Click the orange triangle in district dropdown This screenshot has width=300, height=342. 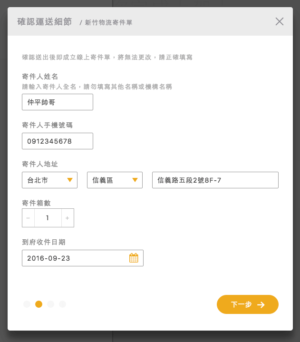(x=135, y=180)
